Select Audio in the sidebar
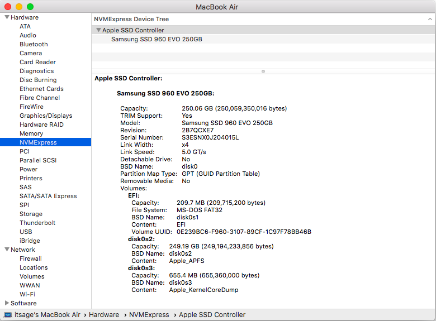436x321 pixels. (x=28, y=35)
